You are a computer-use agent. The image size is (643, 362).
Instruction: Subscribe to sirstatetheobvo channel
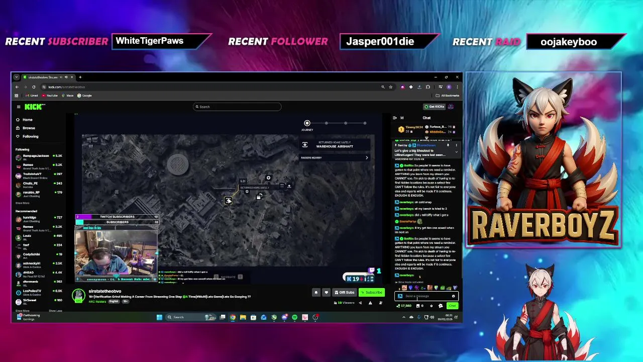tap(371, 292)
